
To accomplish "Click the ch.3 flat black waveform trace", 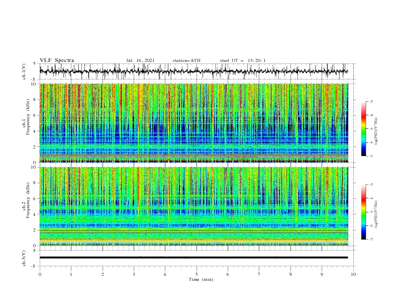I will coord(193,258).
